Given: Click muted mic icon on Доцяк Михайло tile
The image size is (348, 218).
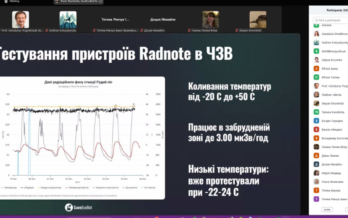Looking at the screenshot, I should [142, 31].
